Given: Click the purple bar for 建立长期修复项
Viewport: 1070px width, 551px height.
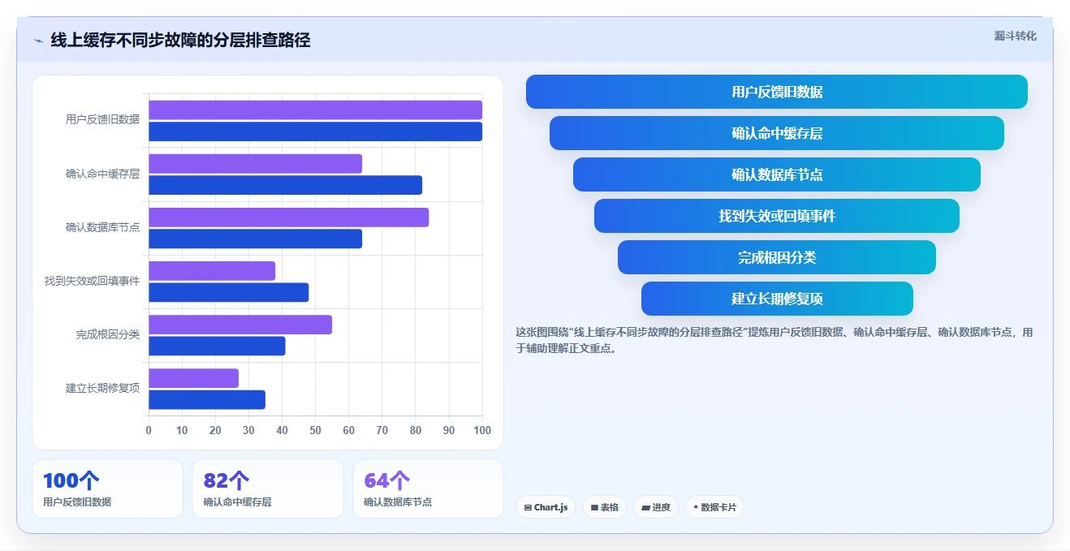Looking at the screenshot, I should coord(193,378).
